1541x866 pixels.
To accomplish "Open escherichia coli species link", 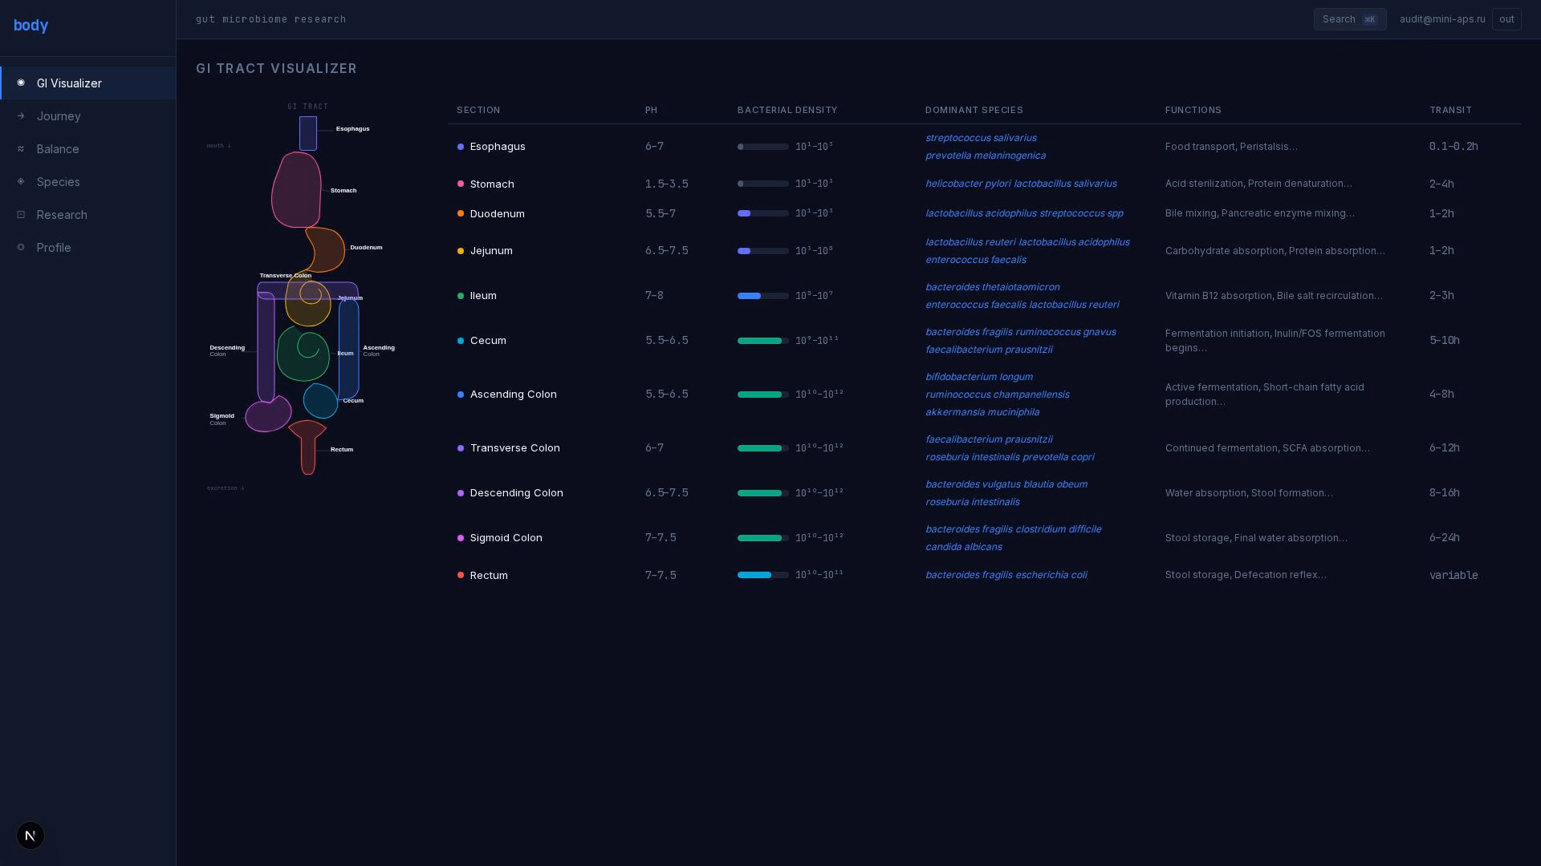I will pyautogui.click(x=1051, y=575).
